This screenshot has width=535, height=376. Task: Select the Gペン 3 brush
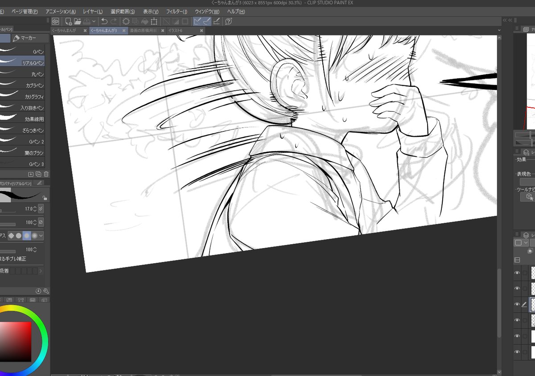[22, 164]
